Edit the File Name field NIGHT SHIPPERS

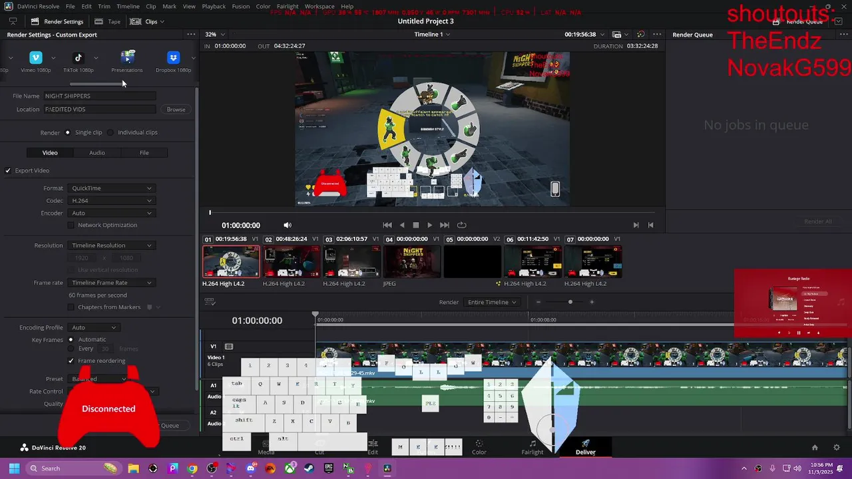point(100,96)
